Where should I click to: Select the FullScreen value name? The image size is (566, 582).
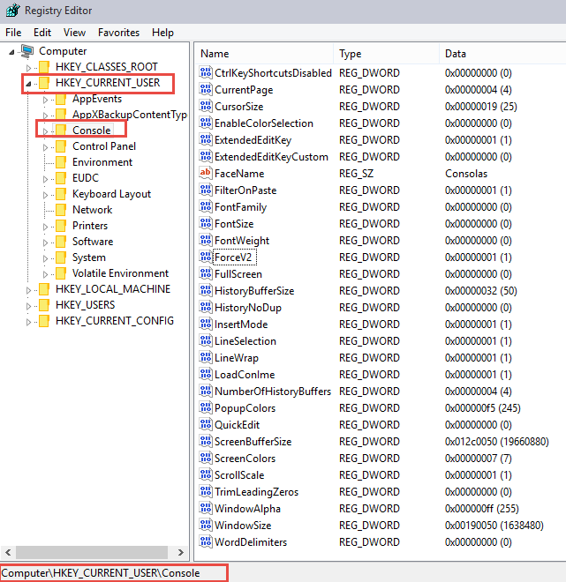tap(238, 274)
